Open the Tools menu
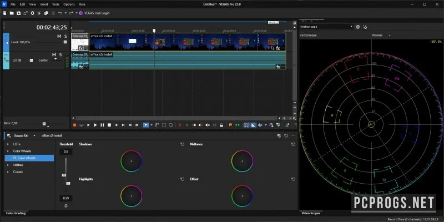Image resolution: width=444 pixels, height=222 pixels. (56, 4)
